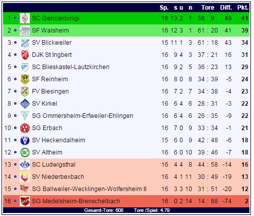Click the SV Niederbexbach club logo
The image size is (254, 216).
[25, 177]
